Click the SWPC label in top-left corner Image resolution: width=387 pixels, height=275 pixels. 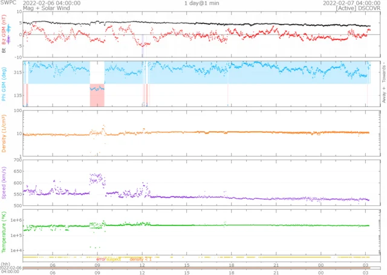click(7, 3)
